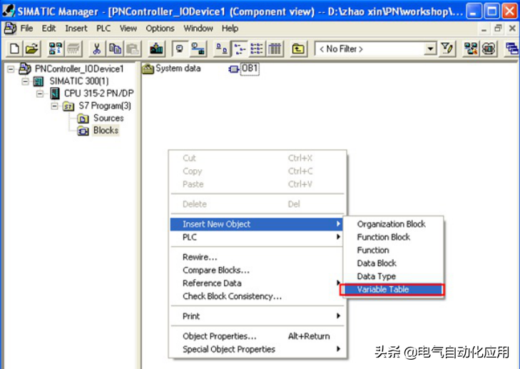Expand PLC submenu arrow in context menu
Viewport: 520px width, 369px height.
click(x=338, y=237)
